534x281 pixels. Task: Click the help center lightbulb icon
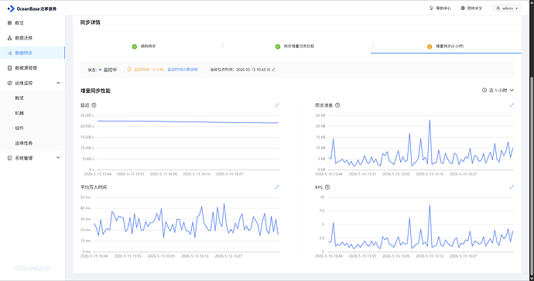(x=432, y=9)
